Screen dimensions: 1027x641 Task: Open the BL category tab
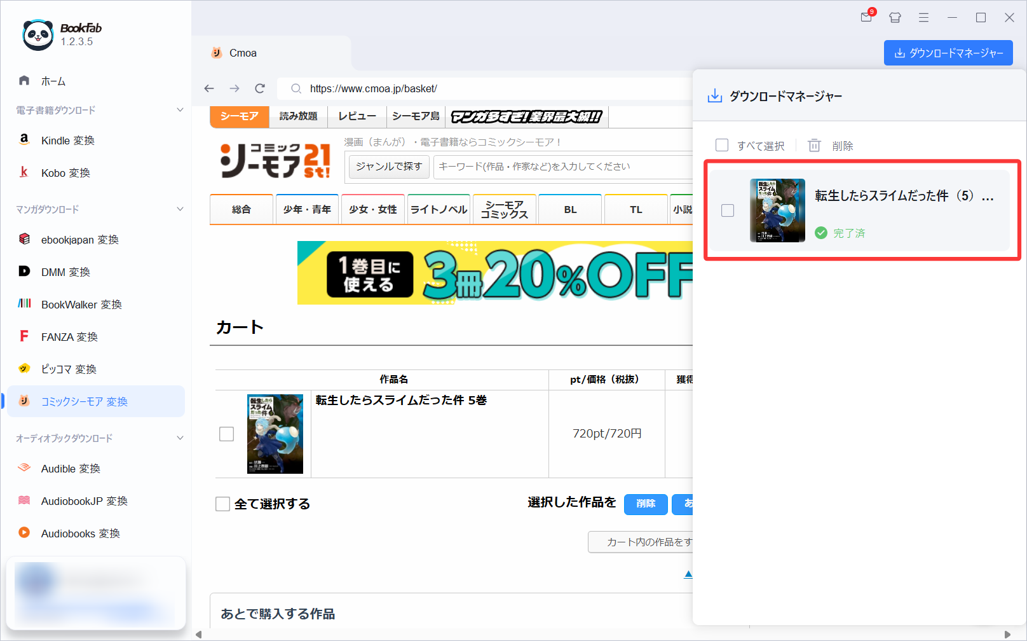coord(570,209)
